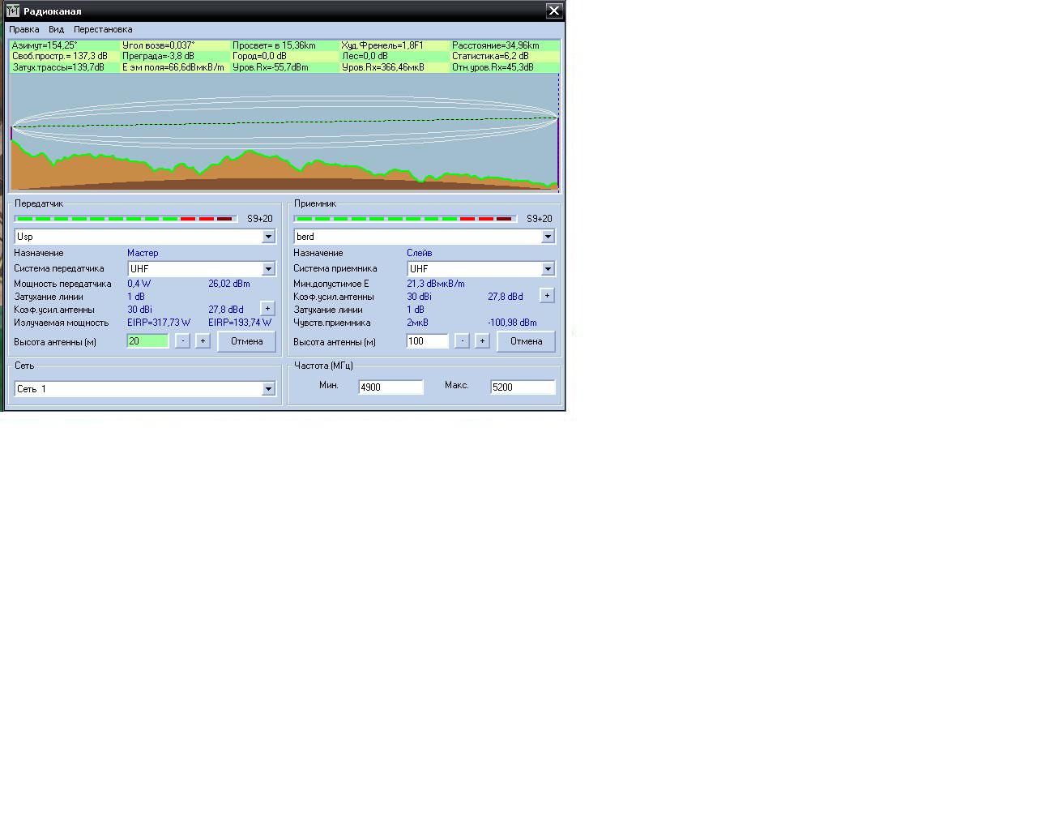
Task: Expand the receiver station dropdown showing berd
Action: [x=548, y=237]
